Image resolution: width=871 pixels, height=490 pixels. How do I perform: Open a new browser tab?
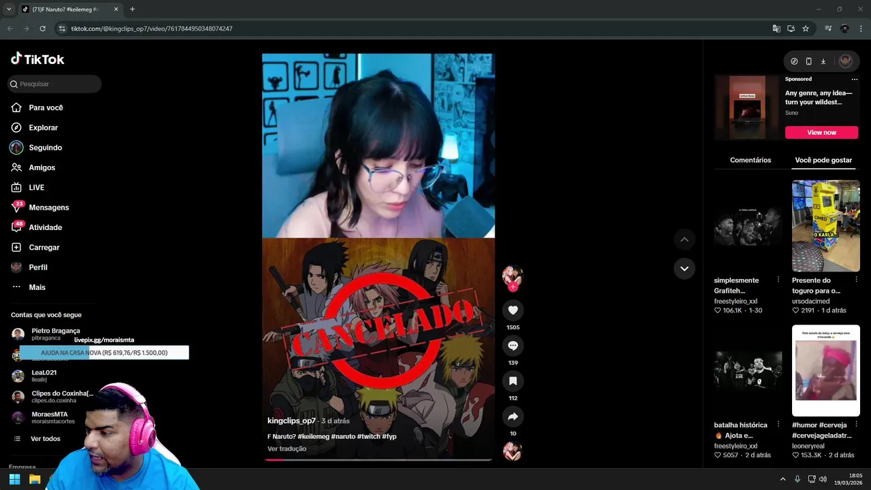click(x=132, y=9)
